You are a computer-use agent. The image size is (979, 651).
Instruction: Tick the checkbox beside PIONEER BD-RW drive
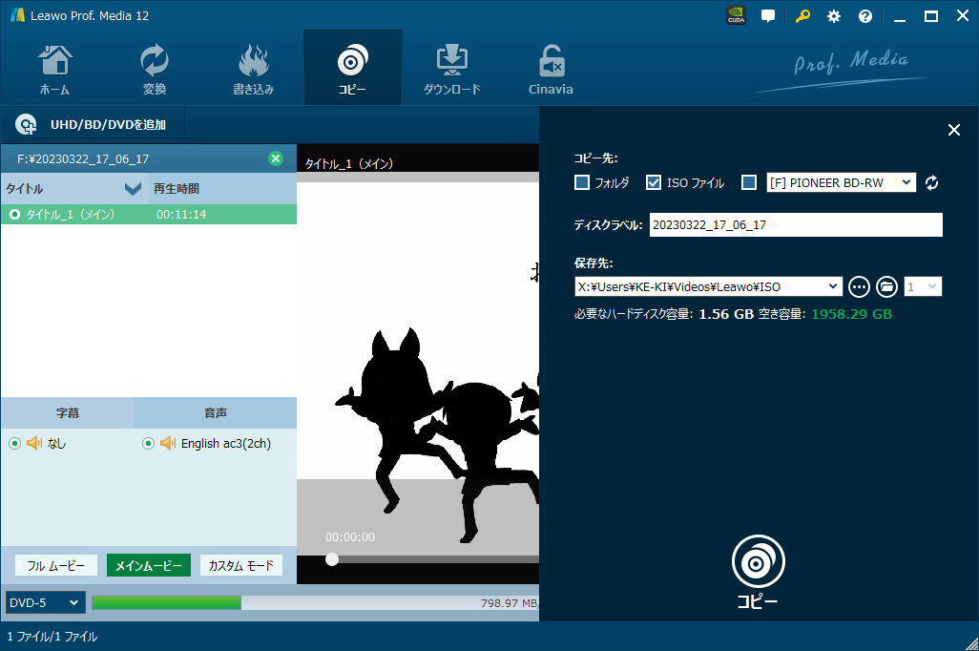click(x=749, y=182)
